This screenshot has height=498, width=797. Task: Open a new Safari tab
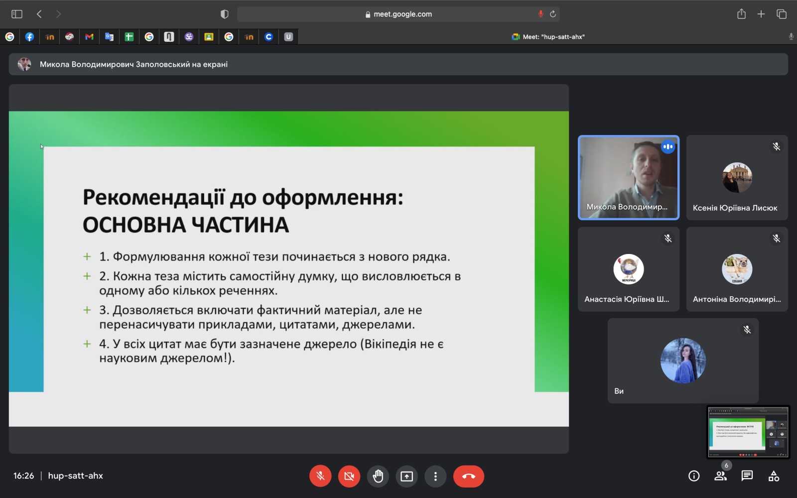[x=761, y=14]
